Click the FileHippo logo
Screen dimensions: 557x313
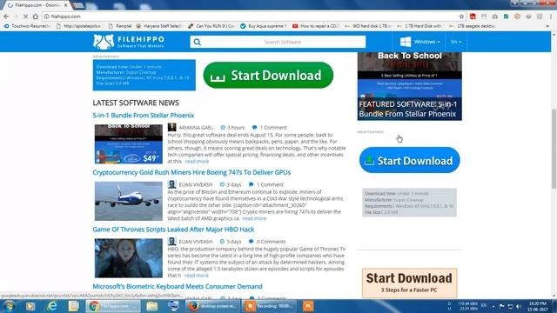[x=129, y=42]
